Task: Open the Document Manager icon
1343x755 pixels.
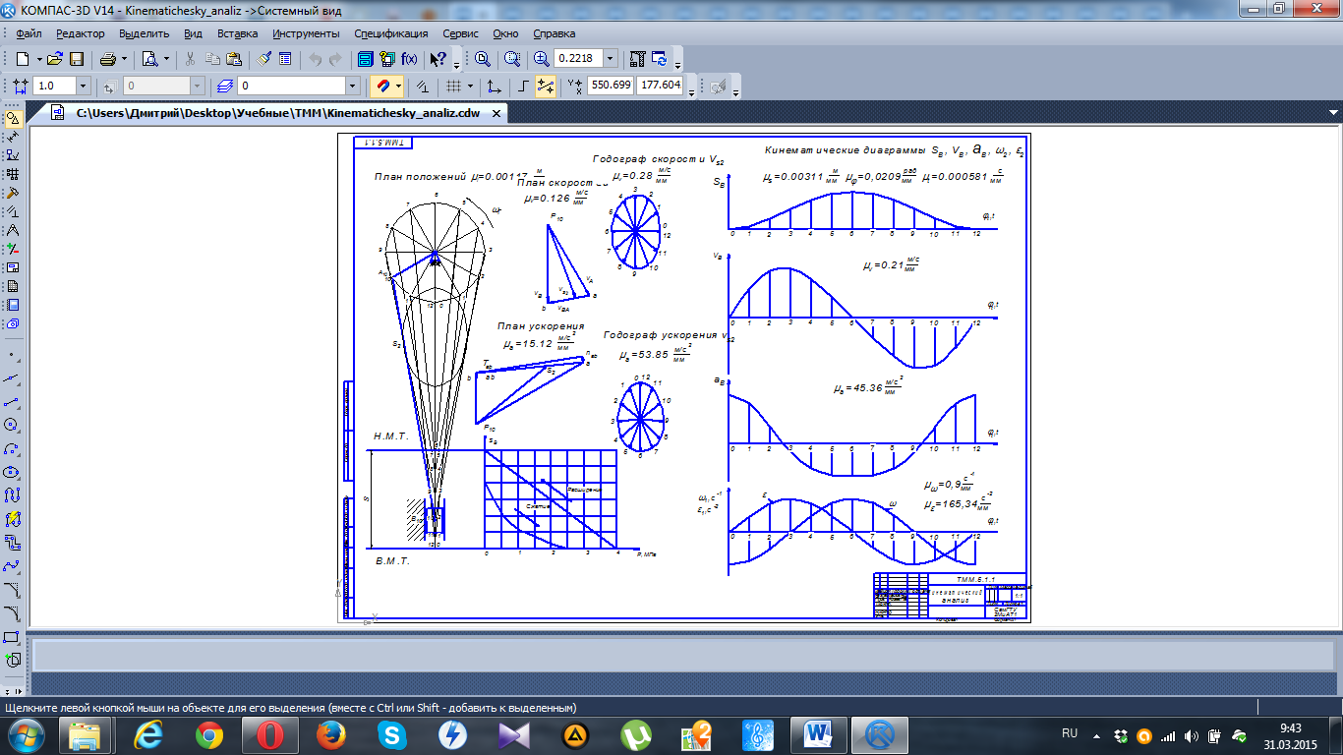Action: (x=365, y=59)
